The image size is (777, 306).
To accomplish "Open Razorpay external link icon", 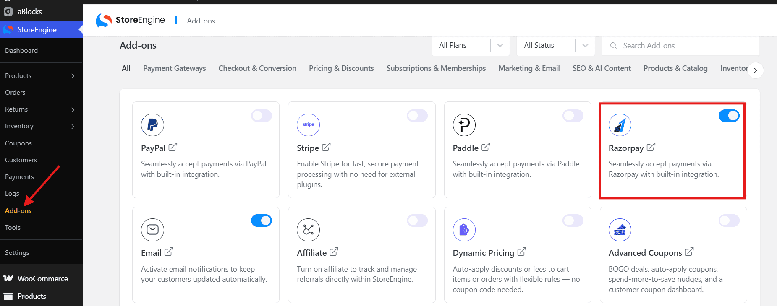I will click(x=651, y=147).
